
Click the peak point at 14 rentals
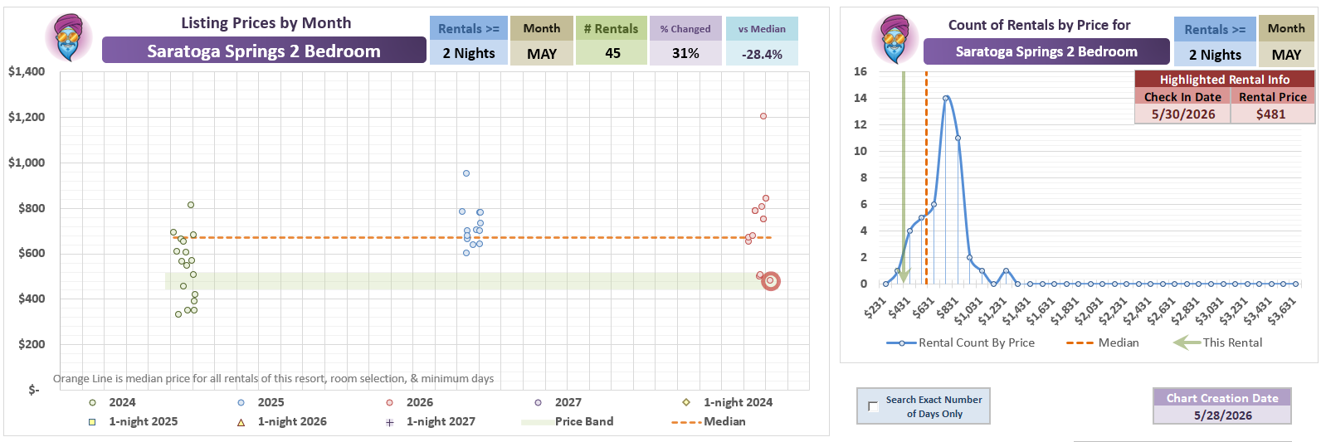tap(946, 98)
